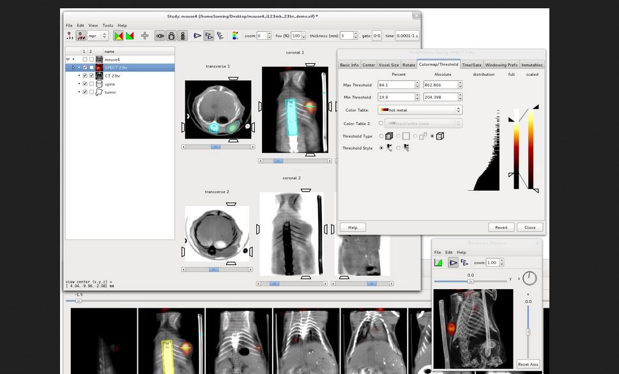Click the x-axis vertical rotation slider
Viewport: 619px width, 374px height.
(x=528, y=332)
